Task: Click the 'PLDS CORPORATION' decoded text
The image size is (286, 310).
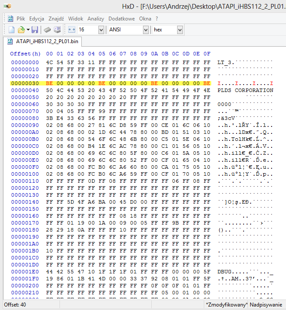Action: pos(245,90)
